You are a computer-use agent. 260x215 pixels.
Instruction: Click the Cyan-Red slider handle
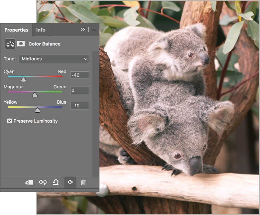click(x=23, y=79)
